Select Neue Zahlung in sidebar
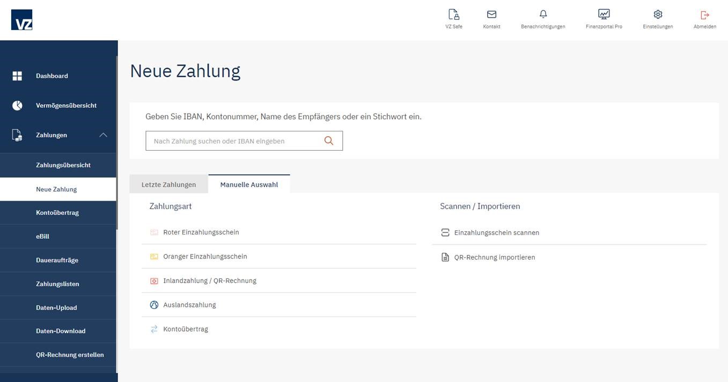 [58, 189]
